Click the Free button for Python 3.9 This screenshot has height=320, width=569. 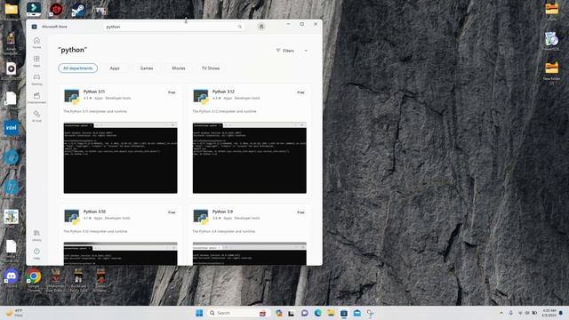(x=301, y=212)
